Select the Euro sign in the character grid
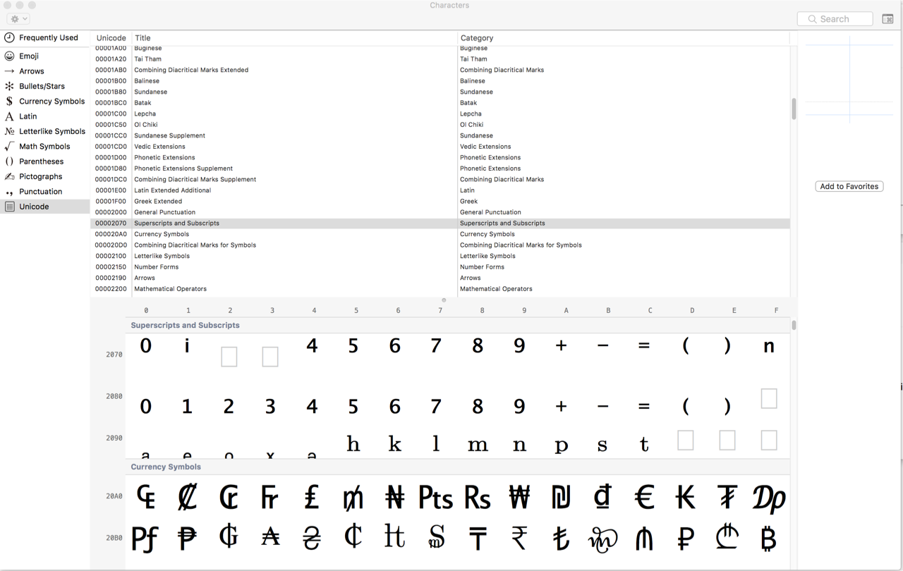 click(643, 497)
